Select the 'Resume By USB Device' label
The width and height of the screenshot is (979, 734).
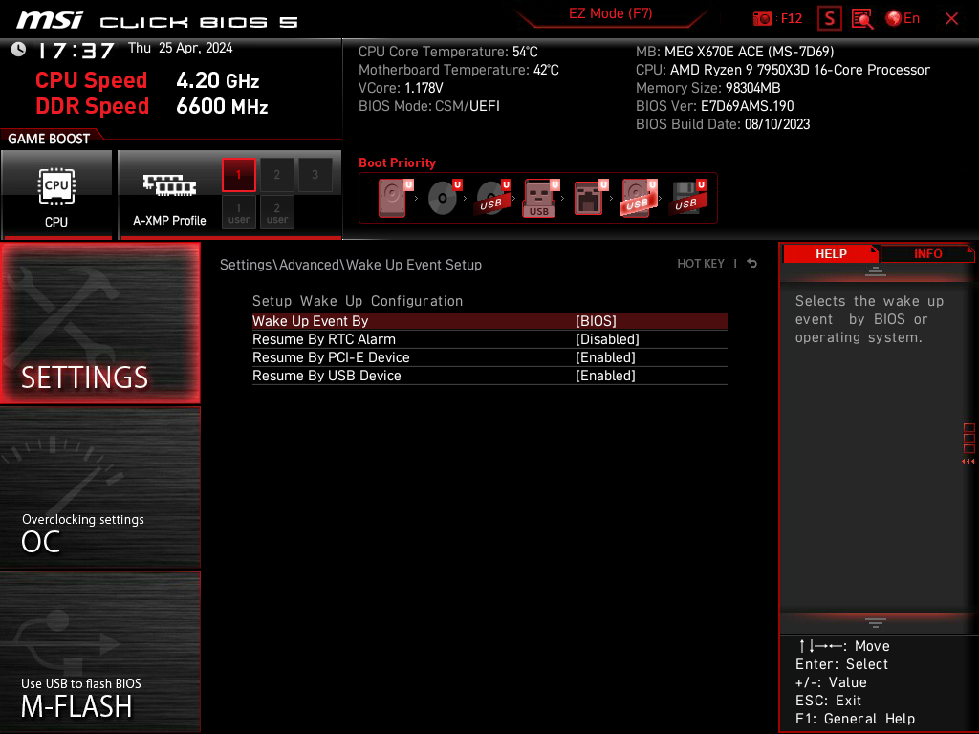pos(327,375)
